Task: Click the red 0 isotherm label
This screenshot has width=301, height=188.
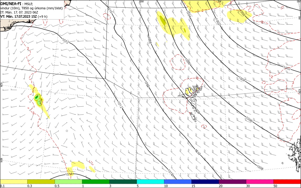Action: tap(197, 78)
